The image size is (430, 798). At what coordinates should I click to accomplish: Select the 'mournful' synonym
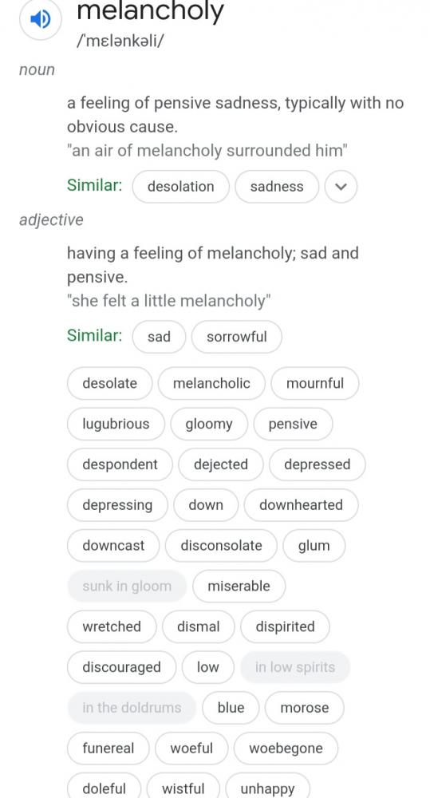click(315, 383)
